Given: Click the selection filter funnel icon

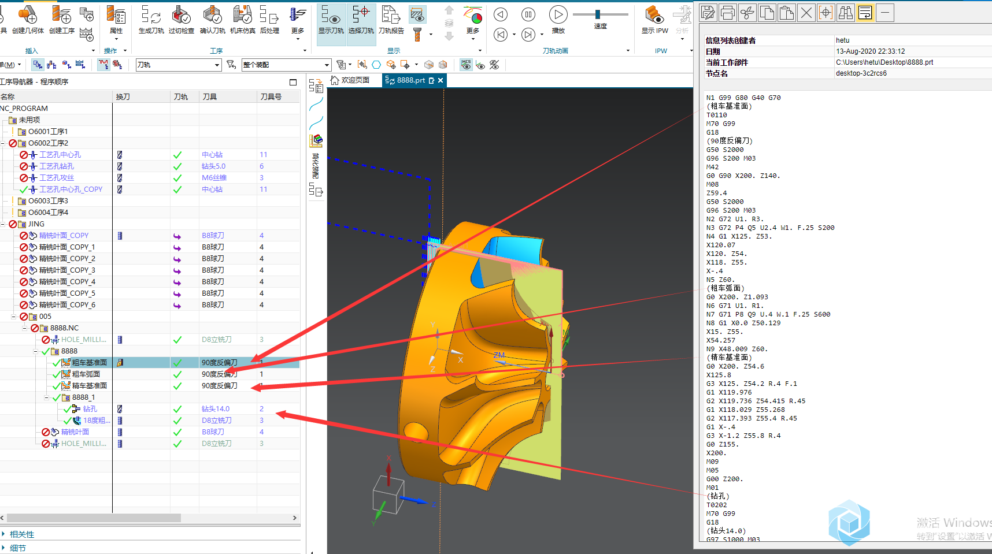Looking at the screenshot, I should (x=231, y=65).
